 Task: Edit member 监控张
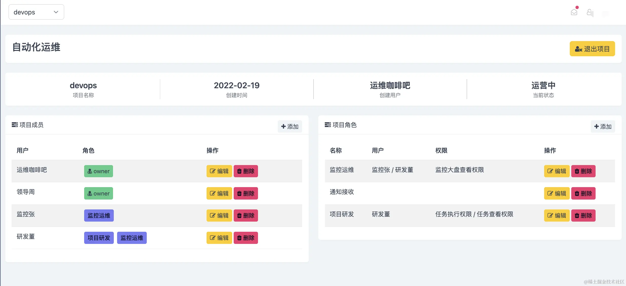click(x=219, y=216)
